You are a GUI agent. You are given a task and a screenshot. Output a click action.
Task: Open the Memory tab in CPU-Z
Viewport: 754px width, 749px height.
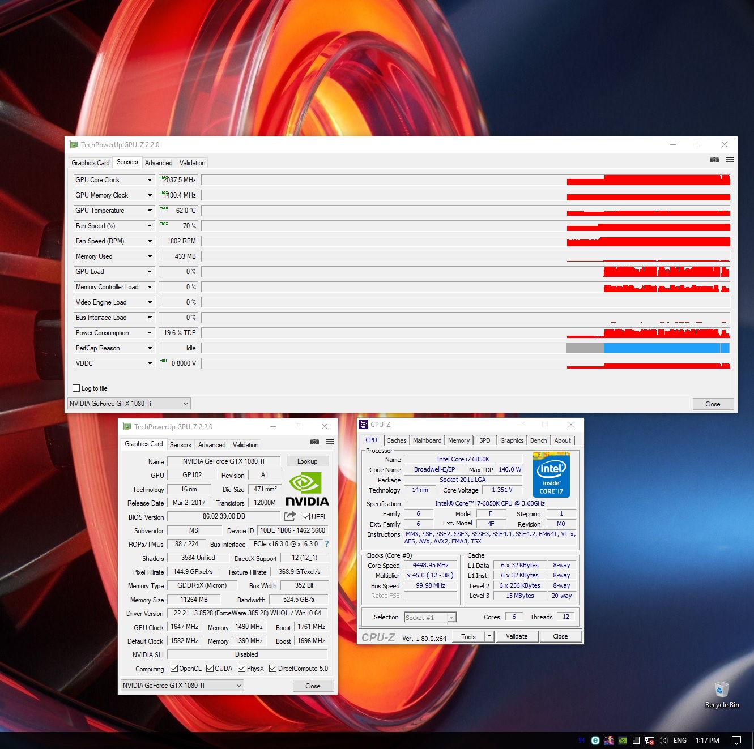pos(459,440)
